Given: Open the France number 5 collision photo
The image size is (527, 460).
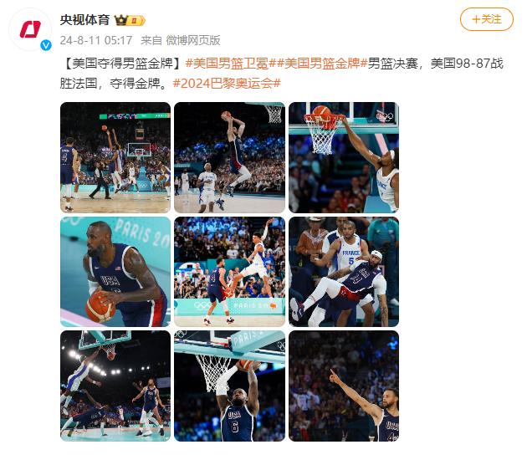Looking at the screenshot, I should [x=344, y=272].
